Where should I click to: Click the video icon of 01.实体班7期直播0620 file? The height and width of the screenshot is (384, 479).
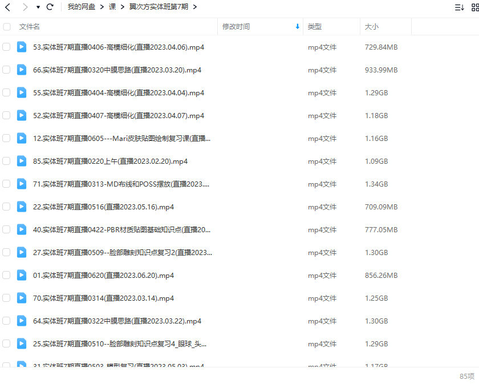click(22, 275)
